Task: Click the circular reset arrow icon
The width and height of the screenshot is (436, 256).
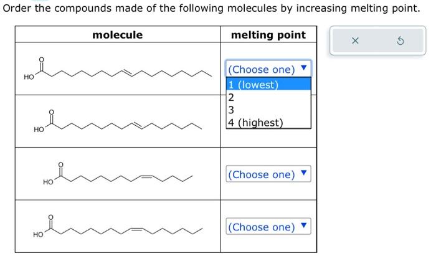Action: [x=400, y=41]
